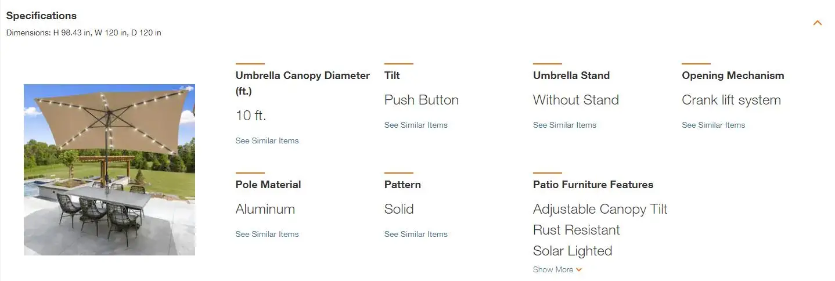
Task: Click the Solar Lighted feature
Action: coord(573,251)
